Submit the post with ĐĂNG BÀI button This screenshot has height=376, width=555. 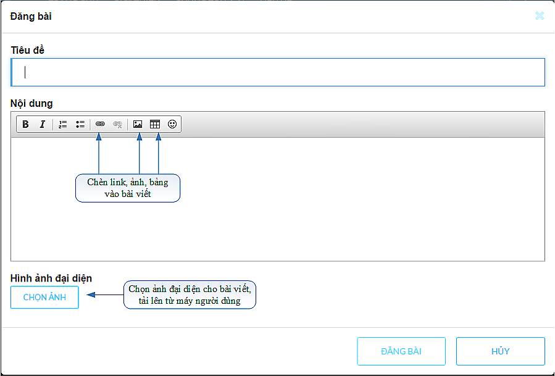click(x=401, y=351)
